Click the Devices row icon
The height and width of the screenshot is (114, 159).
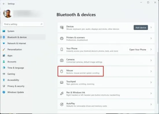click(62, 27)
